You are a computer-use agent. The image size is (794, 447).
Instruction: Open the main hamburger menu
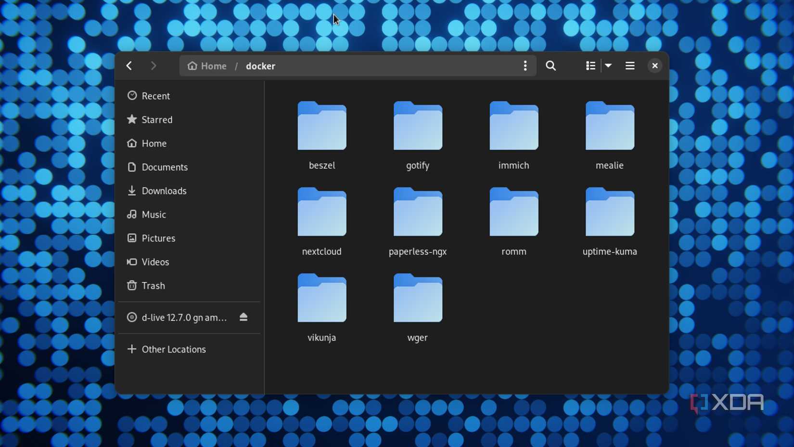(629, 66)
